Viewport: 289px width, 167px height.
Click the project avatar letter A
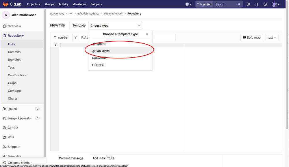coord(6,15)
